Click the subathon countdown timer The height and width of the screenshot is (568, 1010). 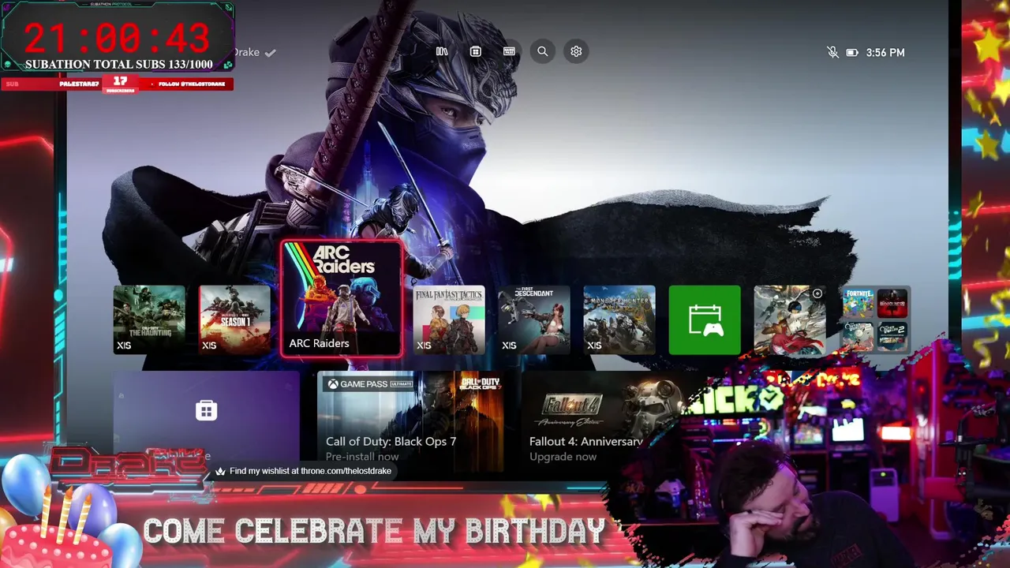[x=117, y=38]
